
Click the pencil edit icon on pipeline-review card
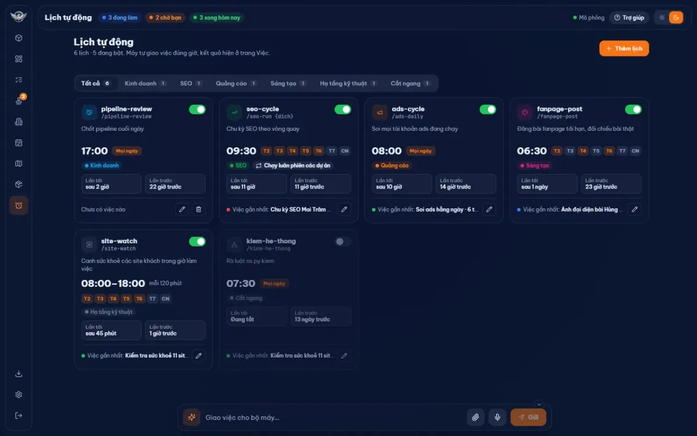click(x=182, y=209)
